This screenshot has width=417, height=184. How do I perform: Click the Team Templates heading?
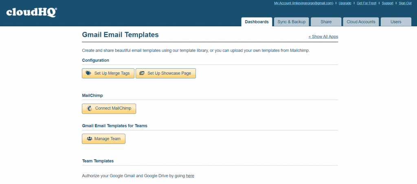click(98, 161)
